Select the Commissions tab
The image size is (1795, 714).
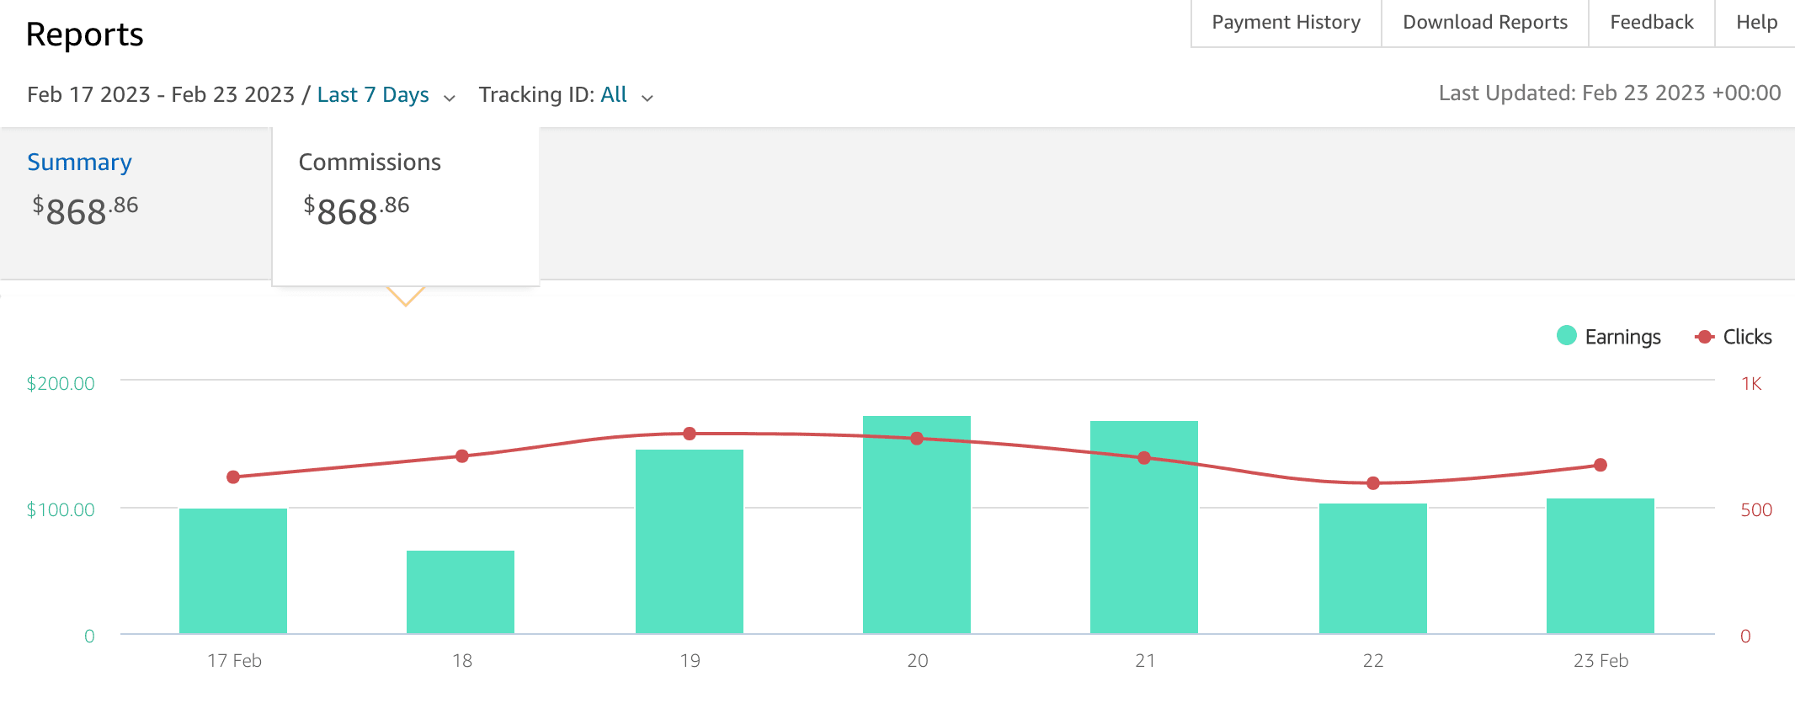point(370,163)
